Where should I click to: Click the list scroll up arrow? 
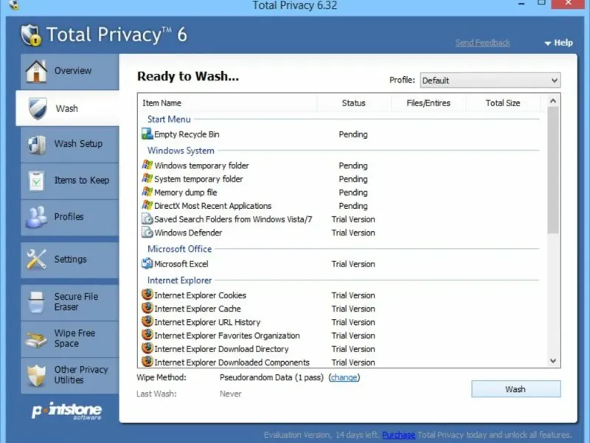point(552,101)
